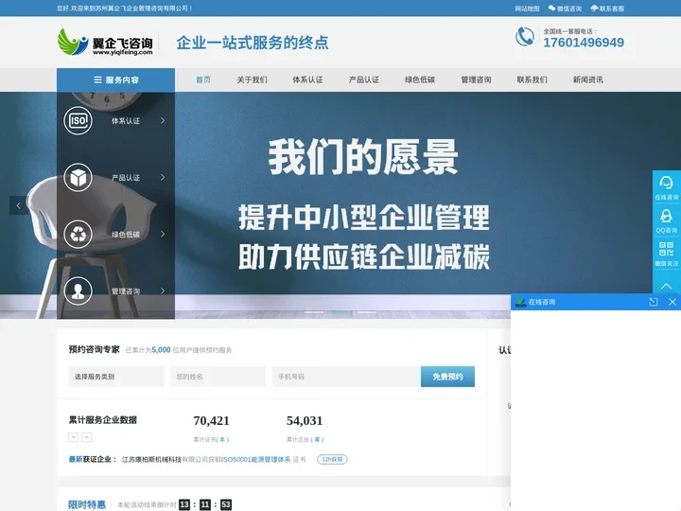The image size is (681, 511).
Task: Click the 54,031 companies count
Action: pos(305,420)
